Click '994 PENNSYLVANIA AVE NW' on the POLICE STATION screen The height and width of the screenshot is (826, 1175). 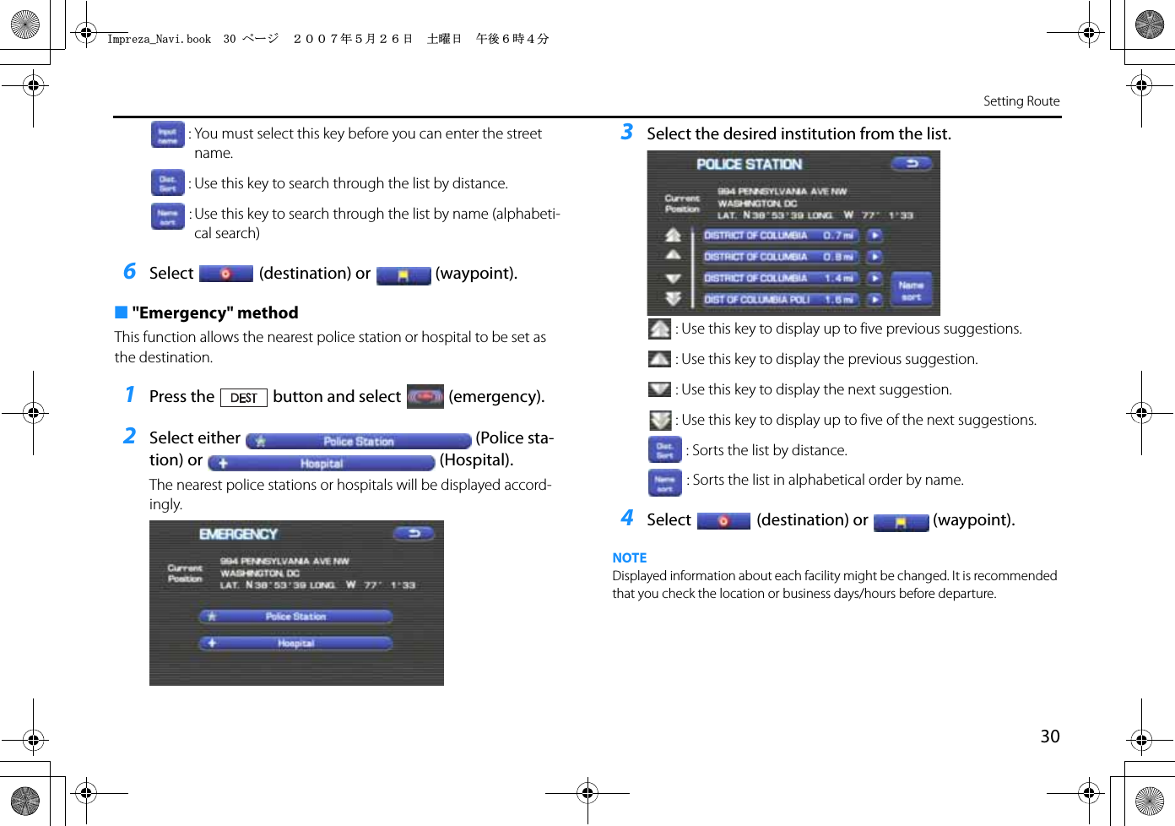tap(782, 192)
